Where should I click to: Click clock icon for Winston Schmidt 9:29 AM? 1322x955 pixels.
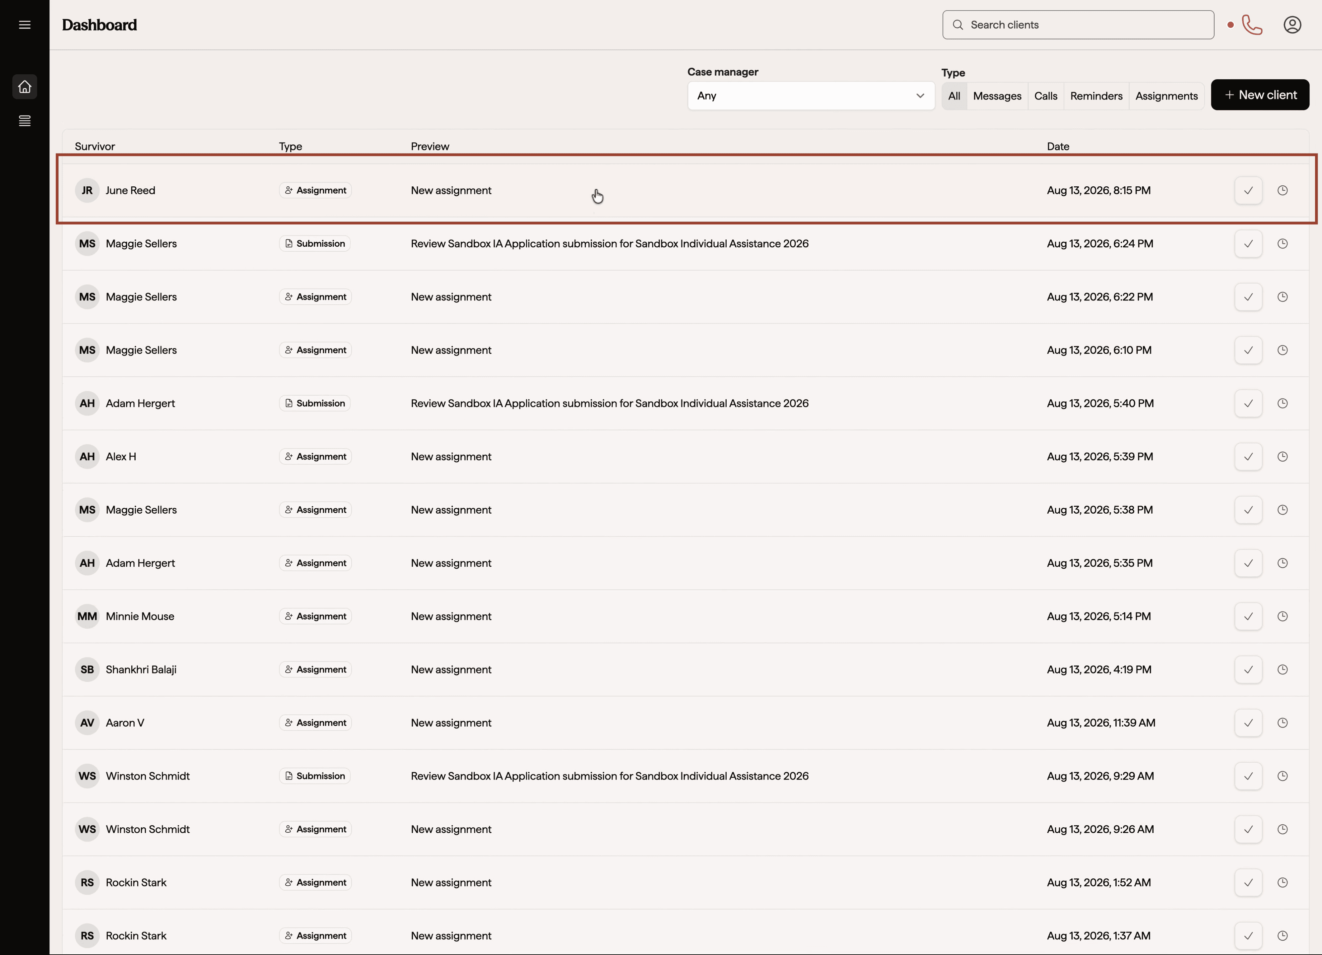click(1282, 776)
